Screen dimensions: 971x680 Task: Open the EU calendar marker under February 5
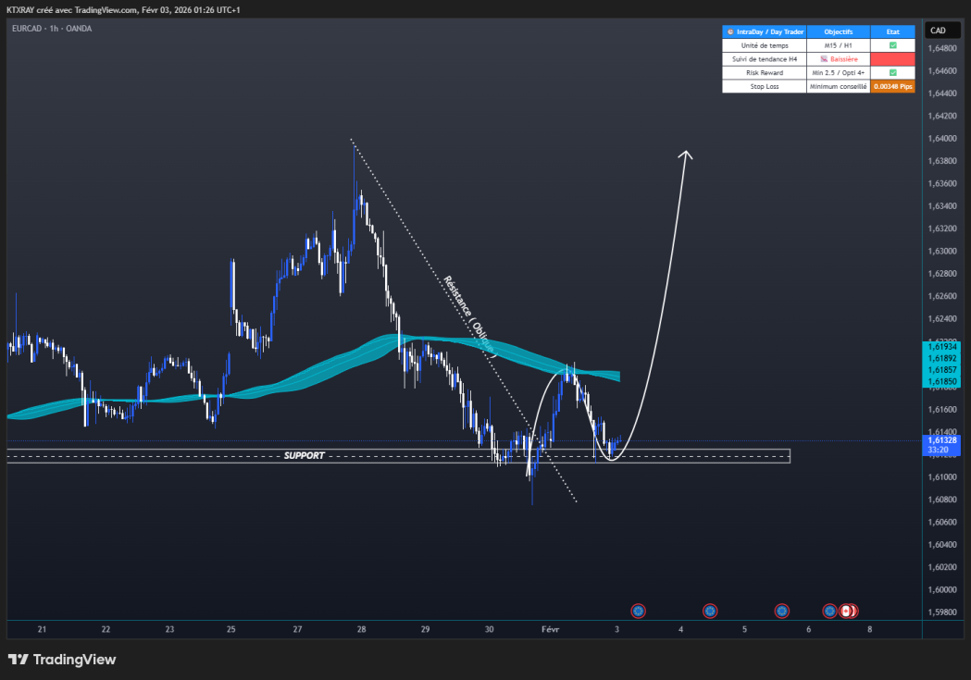781,611
